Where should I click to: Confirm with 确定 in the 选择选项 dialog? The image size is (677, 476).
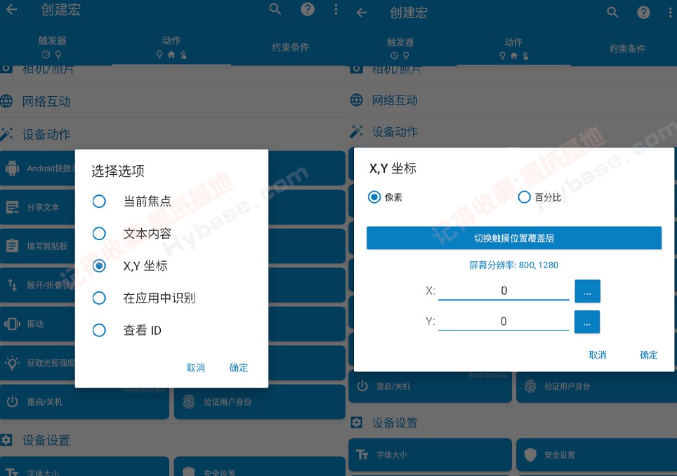[x=238, y=368]
